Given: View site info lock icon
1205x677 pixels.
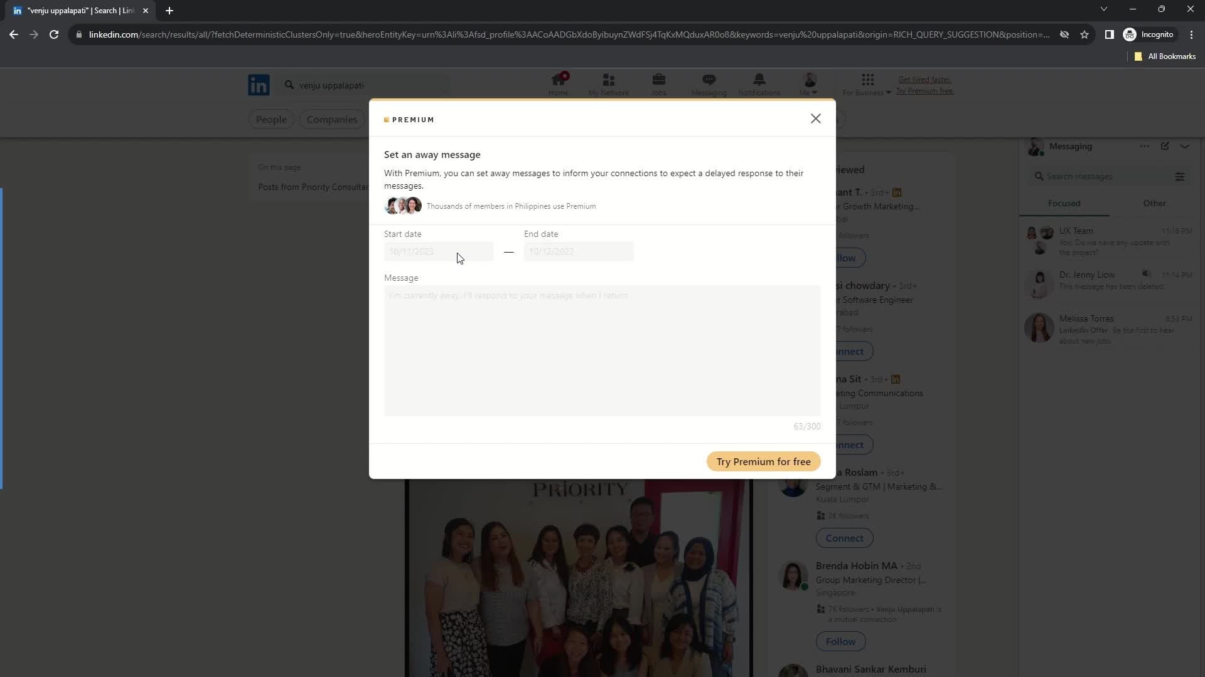Looking at the screenshot, I should 79,34.
